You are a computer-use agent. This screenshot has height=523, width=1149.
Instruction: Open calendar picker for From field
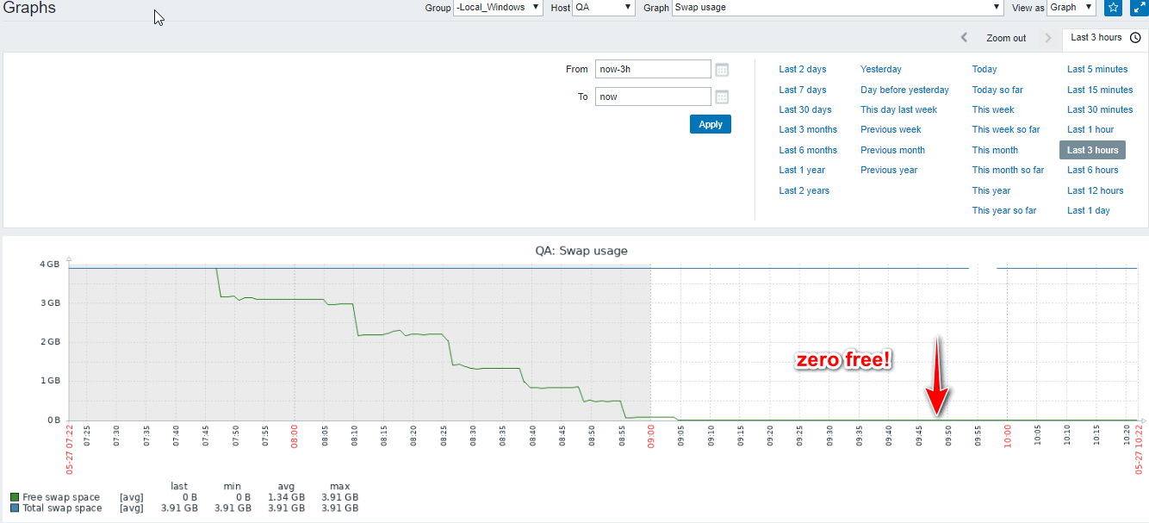[722, 70]
